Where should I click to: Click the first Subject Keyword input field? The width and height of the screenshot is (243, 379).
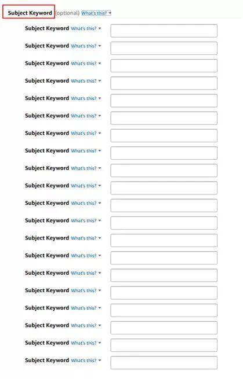pos(164,31)
